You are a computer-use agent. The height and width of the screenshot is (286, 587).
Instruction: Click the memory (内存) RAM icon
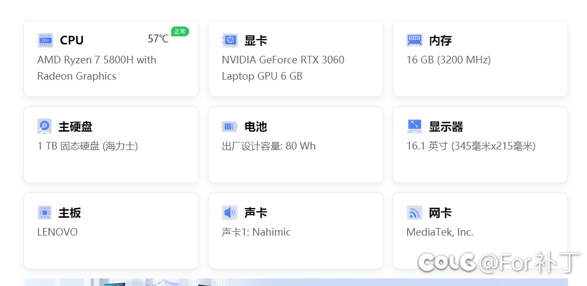415,40
